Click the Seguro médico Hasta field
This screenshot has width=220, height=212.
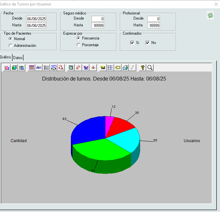97,25
